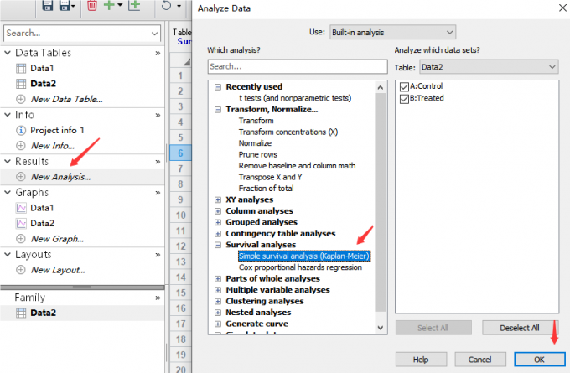Expand XY analyses
The width and height of the screenshot is (570, 373).
tap(218, 199)
